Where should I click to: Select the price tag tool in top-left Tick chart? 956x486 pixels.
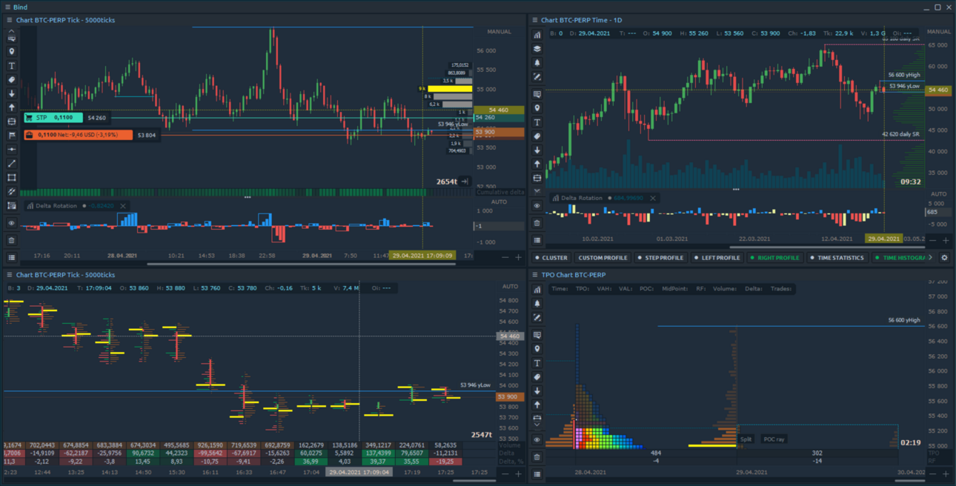coord(11,80)
